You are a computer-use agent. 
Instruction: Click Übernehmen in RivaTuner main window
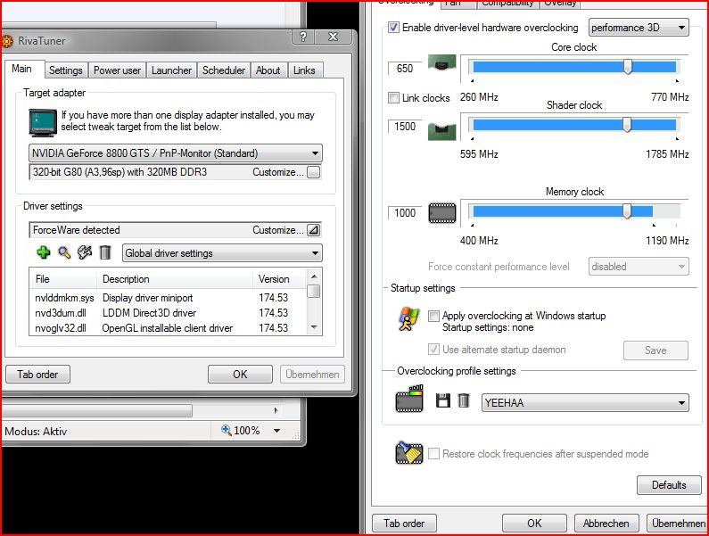tap(312, 374)
